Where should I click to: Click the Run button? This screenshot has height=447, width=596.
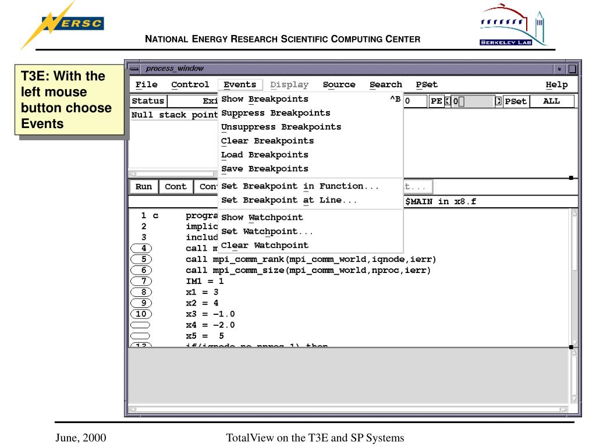pos(144,187)
